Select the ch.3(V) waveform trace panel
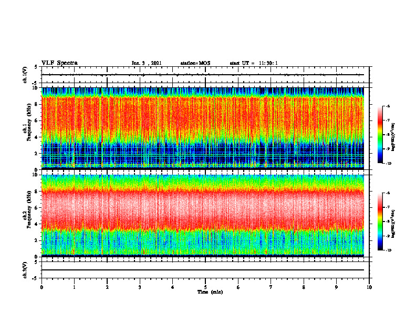The image size is (416, 322). pos(205,270)
